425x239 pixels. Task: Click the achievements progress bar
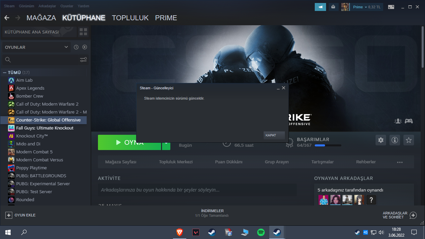point(328,145)
